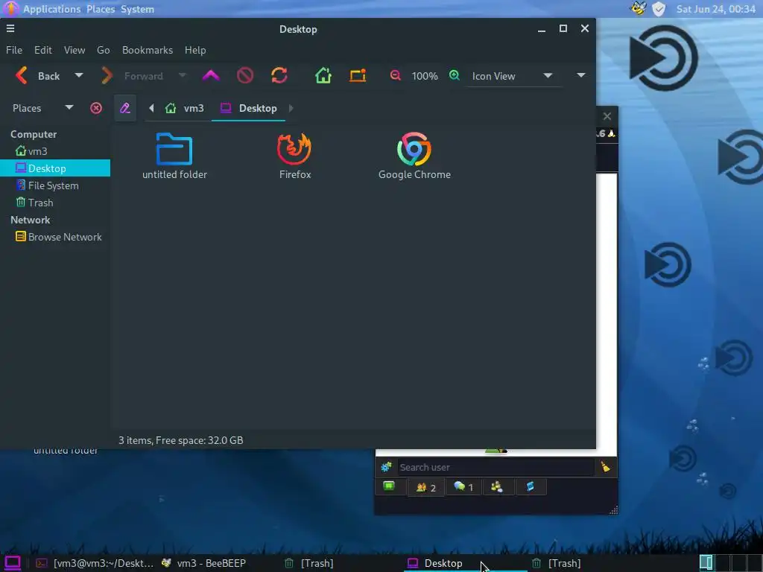763x572 pixels.
Task: Zoom out with the minus magnifier
Action: pos(395,75)
